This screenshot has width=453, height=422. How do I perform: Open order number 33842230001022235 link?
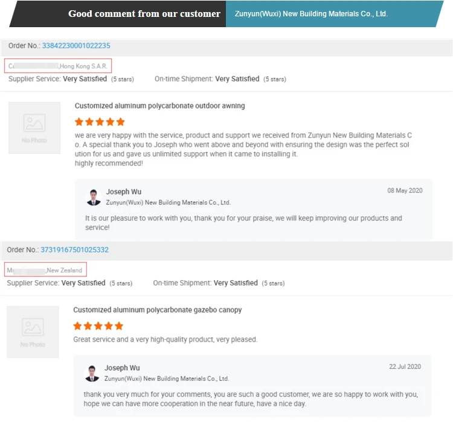click(76, 46)
